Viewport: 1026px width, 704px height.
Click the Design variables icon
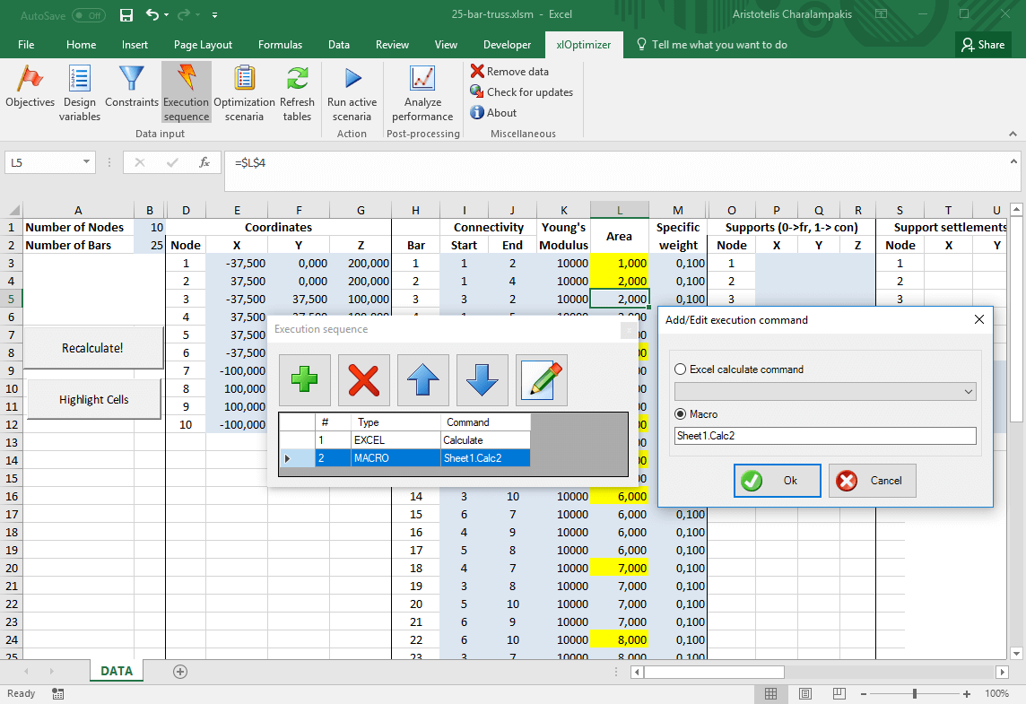click(80, 81)
